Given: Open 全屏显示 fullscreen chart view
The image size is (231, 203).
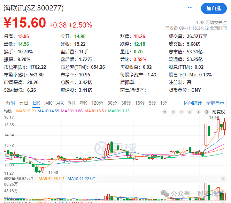Looking at the screenshot, I should 215,103.
